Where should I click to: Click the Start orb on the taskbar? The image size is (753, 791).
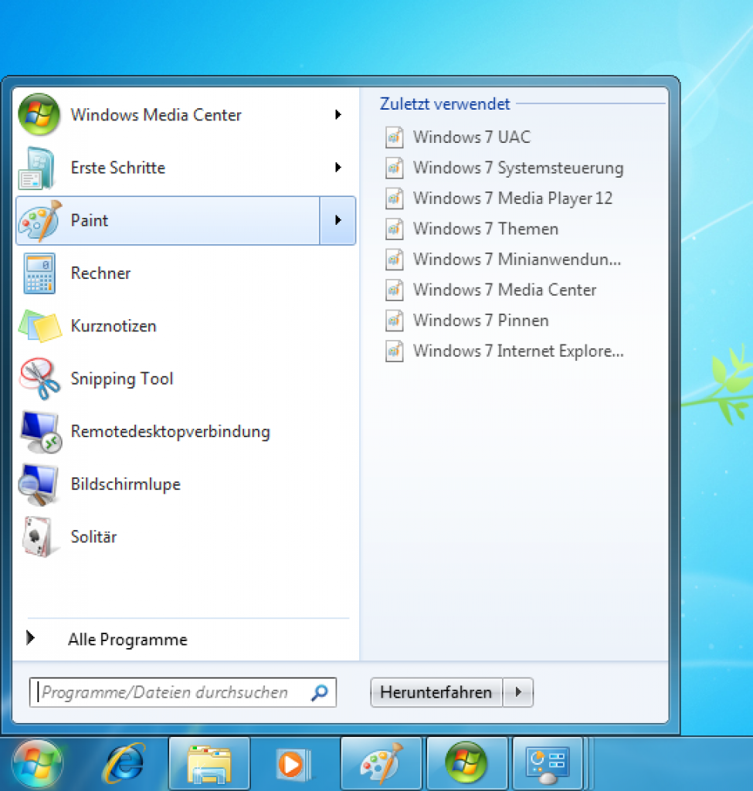(x=37, y=764)
